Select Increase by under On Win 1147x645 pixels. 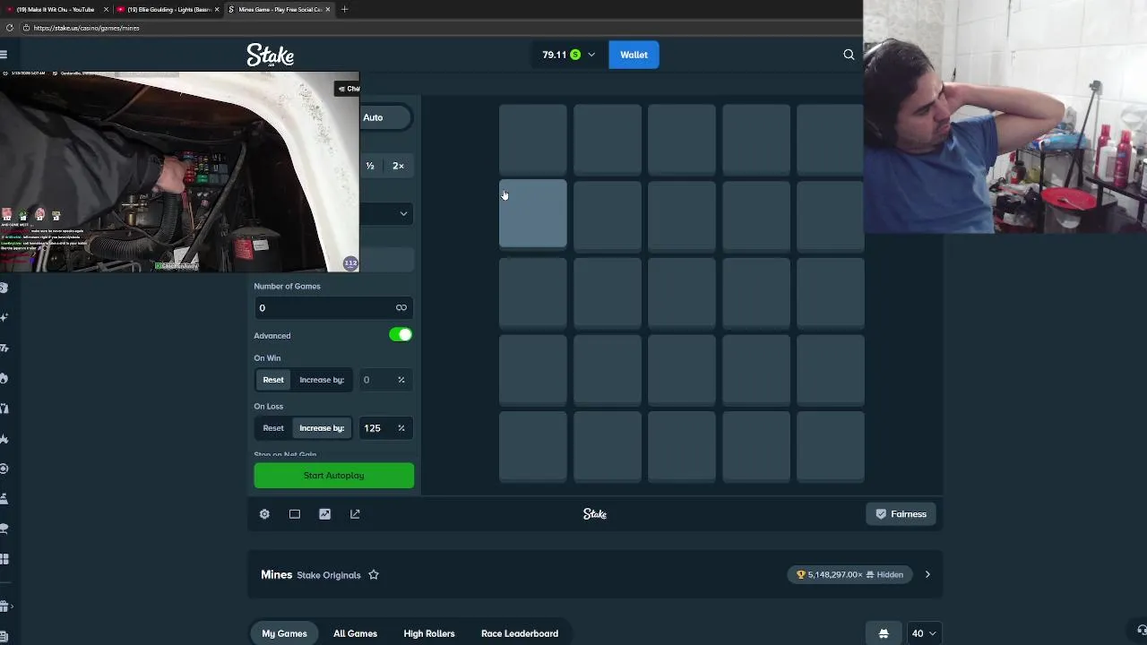[x=322, y=380]
